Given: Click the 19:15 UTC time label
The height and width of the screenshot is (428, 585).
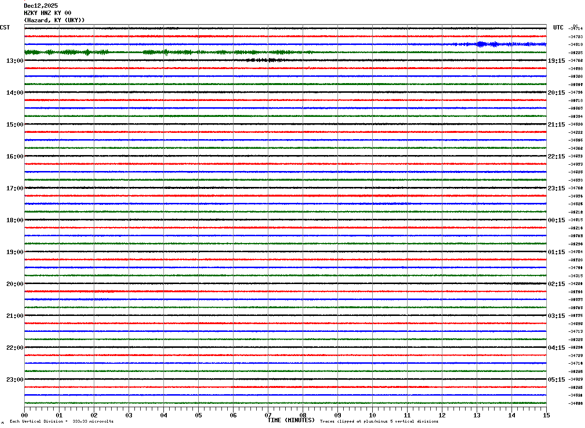Looking at the screenshot, I should click(556, 61).
